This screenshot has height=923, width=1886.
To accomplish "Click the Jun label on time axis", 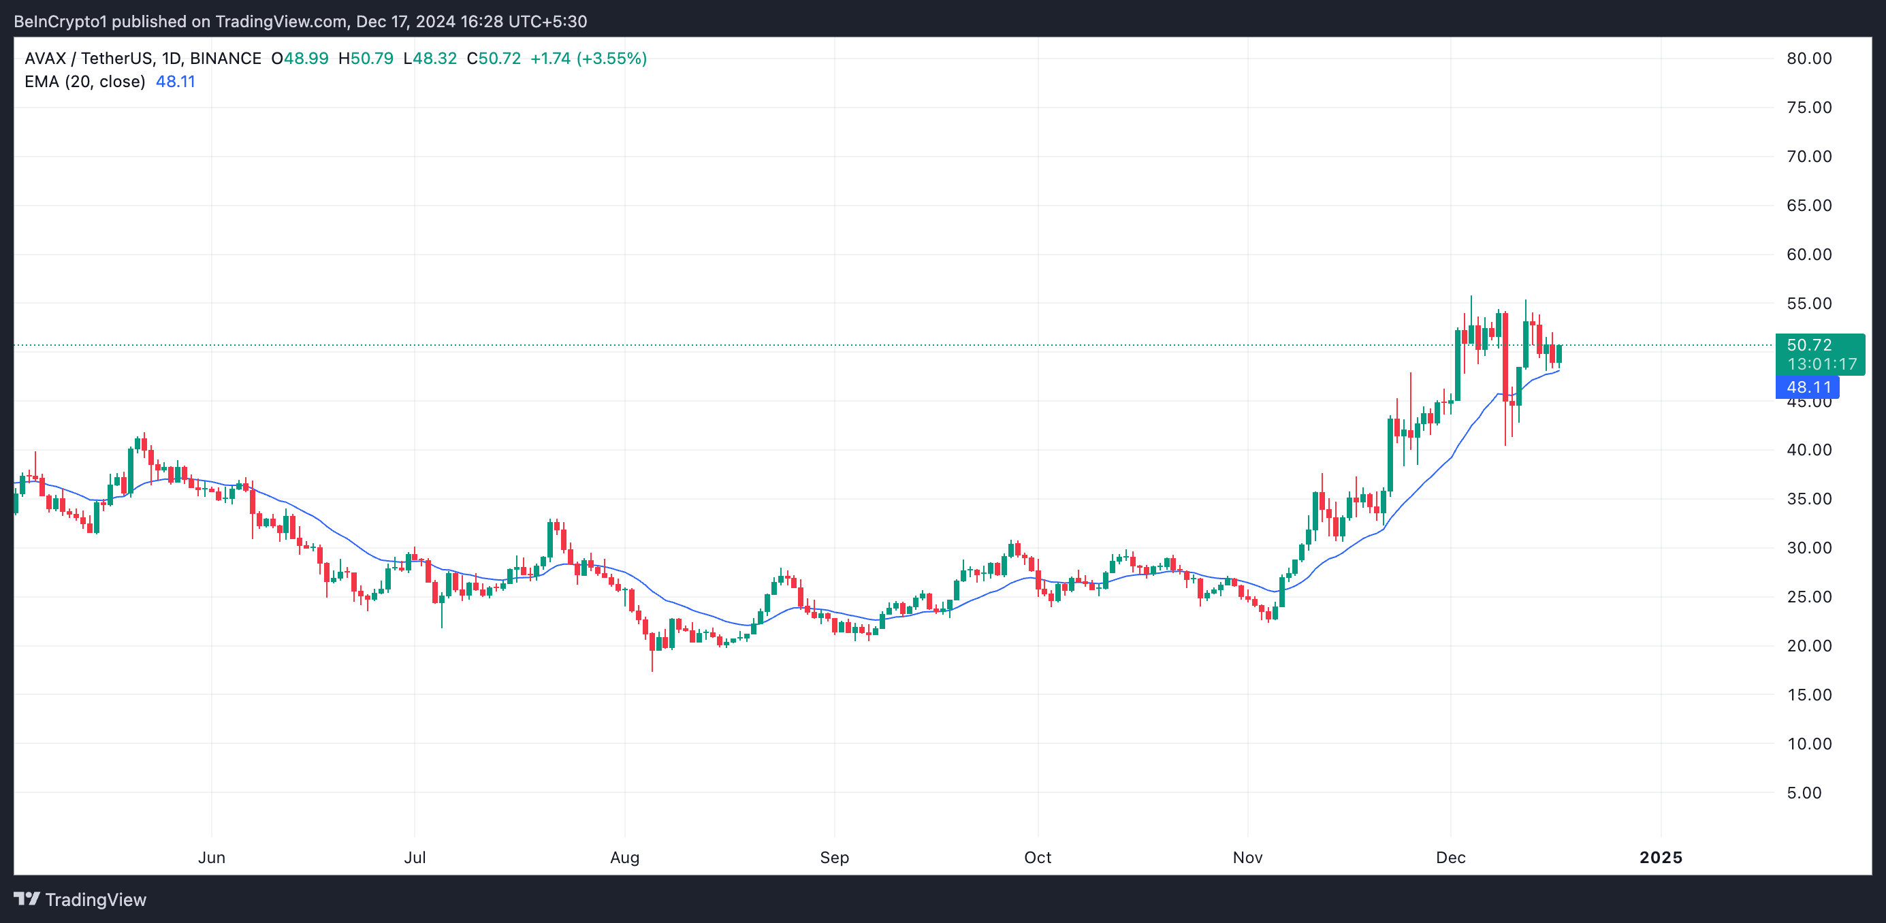I will (x=212, y=857).
